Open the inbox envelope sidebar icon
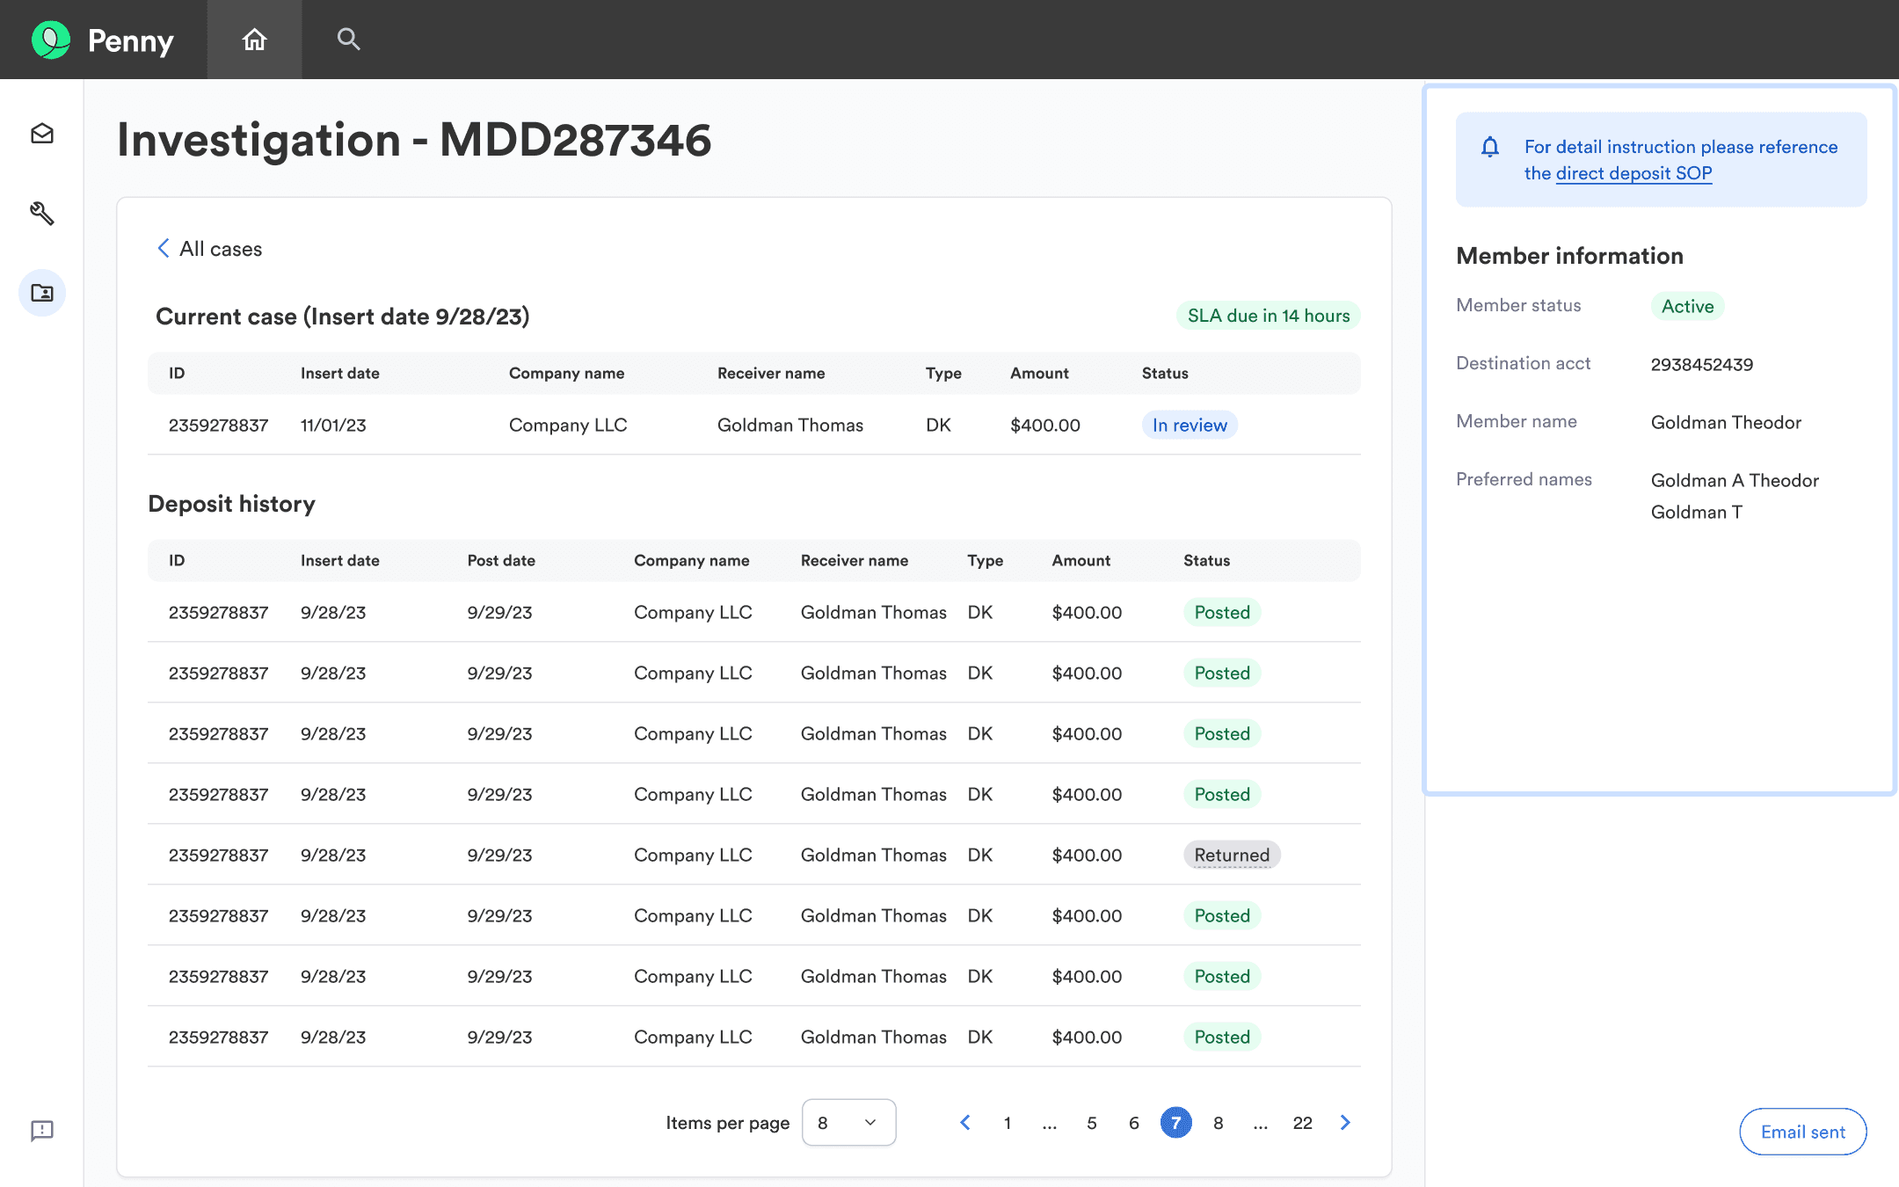The height and width of the screenshot is (1187, 1899). [x=42, y=134]
